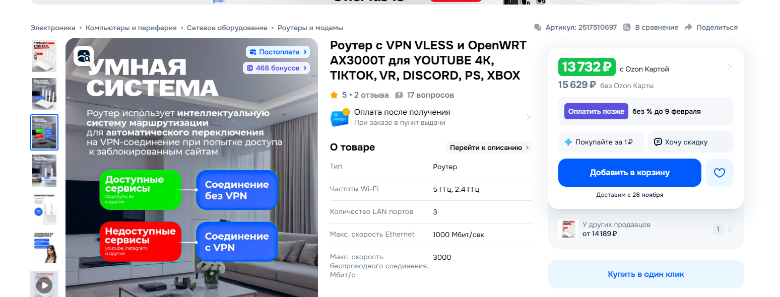Go to Сетевое оборудование breadcrumb
This screenshot has height=297, width=780.
point(227,28)
